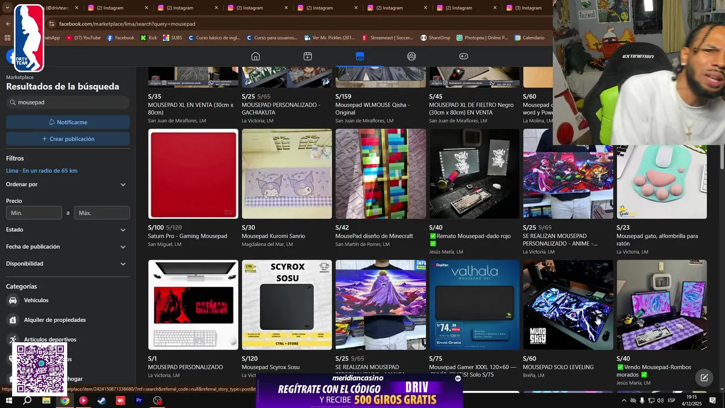This screenshot has width=725, height=408.
Task: Click the taskbar clock showing 19:15
Action: tap(692, 401)
